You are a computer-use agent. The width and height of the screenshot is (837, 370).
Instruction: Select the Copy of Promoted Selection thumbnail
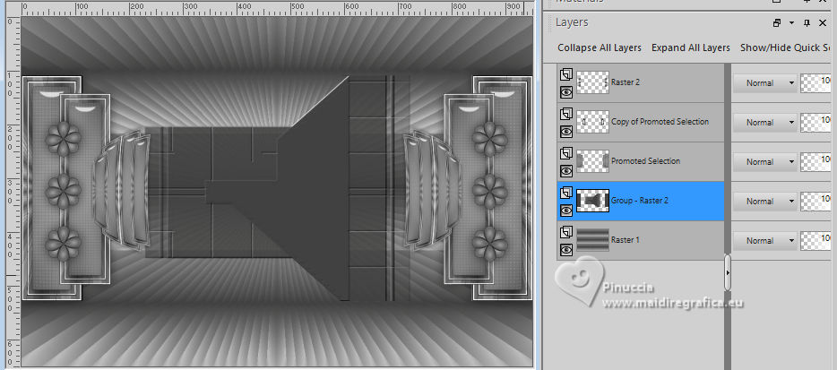pyautogui.click(x=592, y=122)
